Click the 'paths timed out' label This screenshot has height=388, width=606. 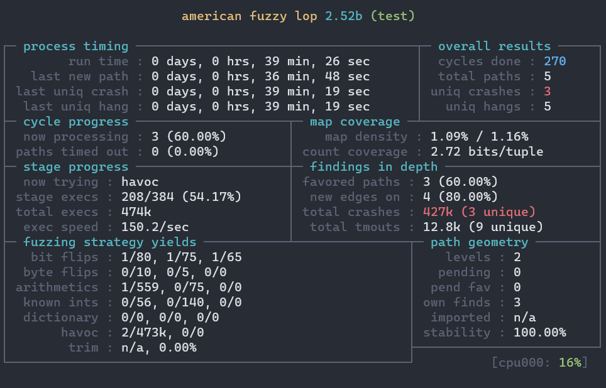coord(72,152)
